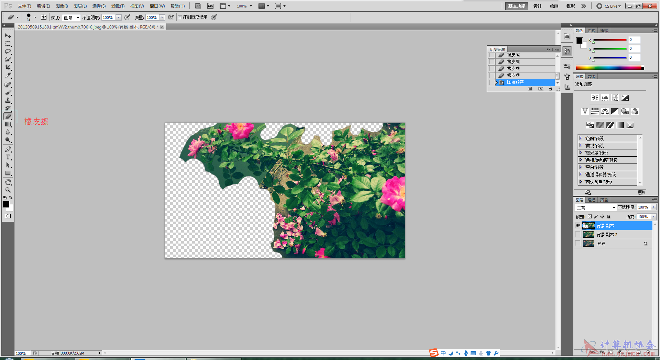
Task: Add Brightness/Contrast adjustment
Action: pyautogui.click(x=595, y=98)
